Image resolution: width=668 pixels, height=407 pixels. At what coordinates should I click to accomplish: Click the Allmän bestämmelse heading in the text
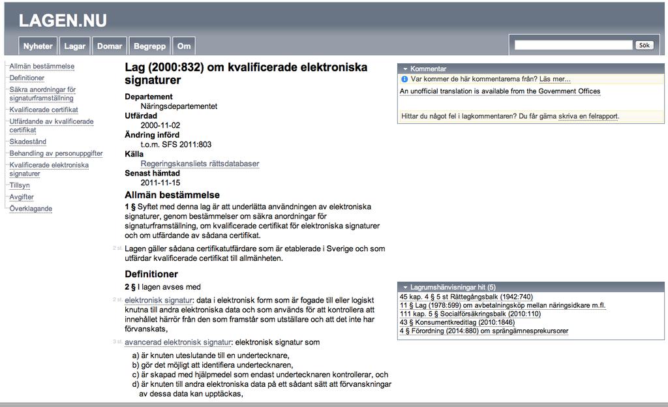pos(172,195)
